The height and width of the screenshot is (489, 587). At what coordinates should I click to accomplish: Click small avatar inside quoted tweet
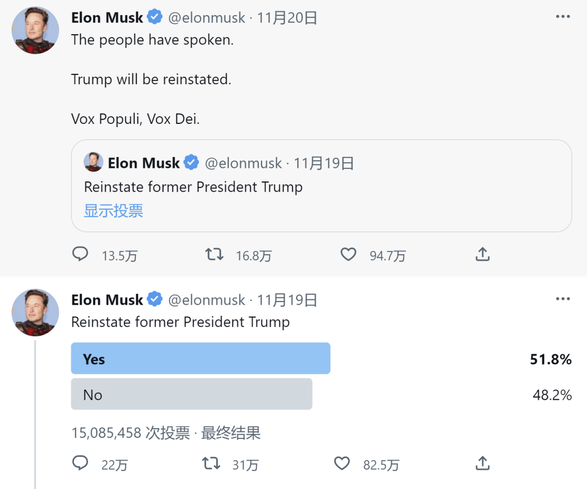(93, 162)
